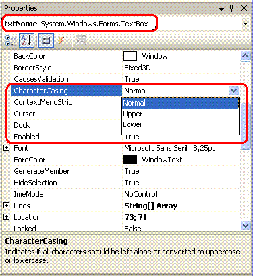This screenshot has height=276, width=253.
Task: Click the WindowText ForeColor value
Action: [x=162, y=160]
